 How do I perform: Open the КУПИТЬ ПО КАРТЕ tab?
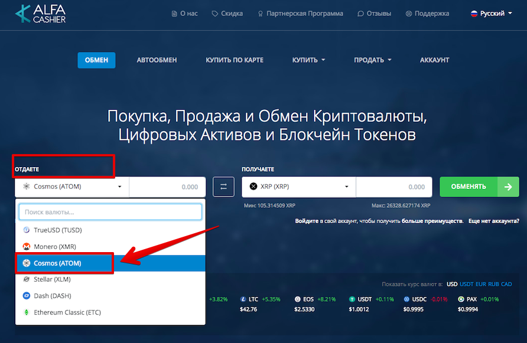pos(235,60)
